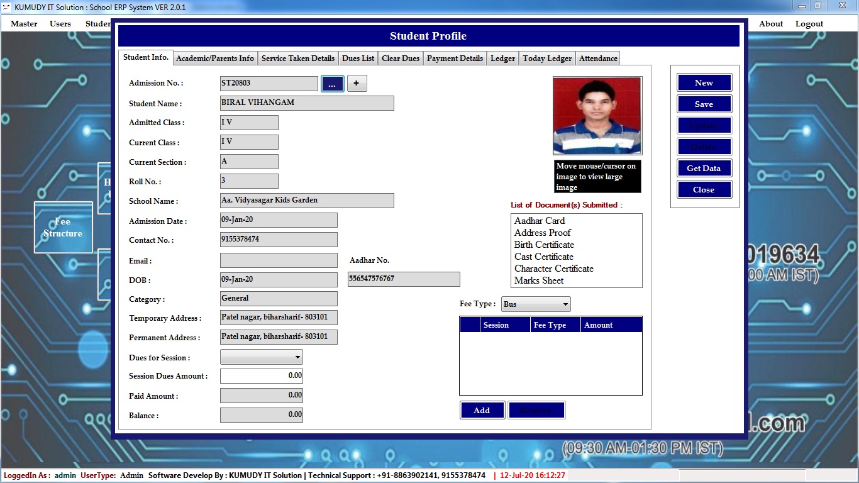Open the Master menu
This screenshot has width=859, height=483.
click(x=24, y=24)
